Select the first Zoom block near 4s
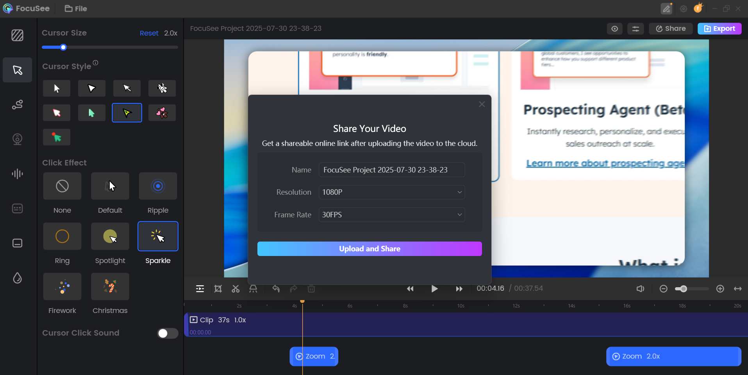The width and height of the screenshot is (748, 375). (x=314, y=356)
